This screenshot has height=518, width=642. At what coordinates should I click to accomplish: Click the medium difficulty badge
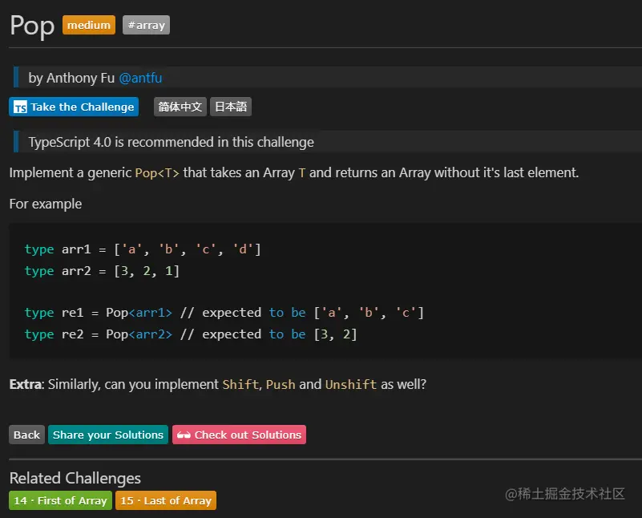[x=89, y=26]
